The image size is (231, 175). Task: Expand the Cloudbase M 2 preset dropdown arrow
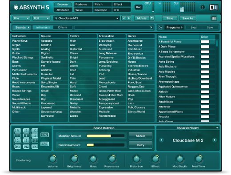(117, 18)
